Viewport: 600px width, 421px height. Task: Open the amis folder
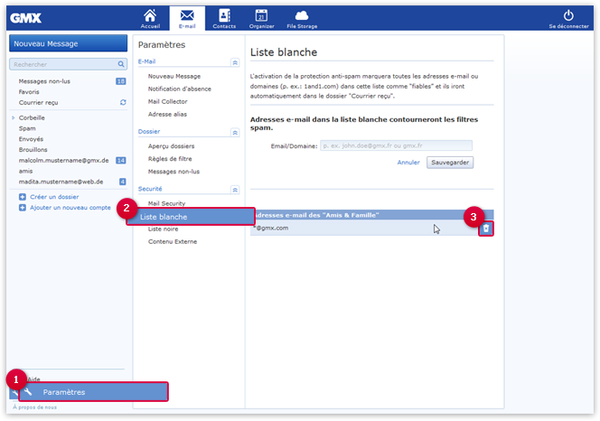(x=25, y=171)
